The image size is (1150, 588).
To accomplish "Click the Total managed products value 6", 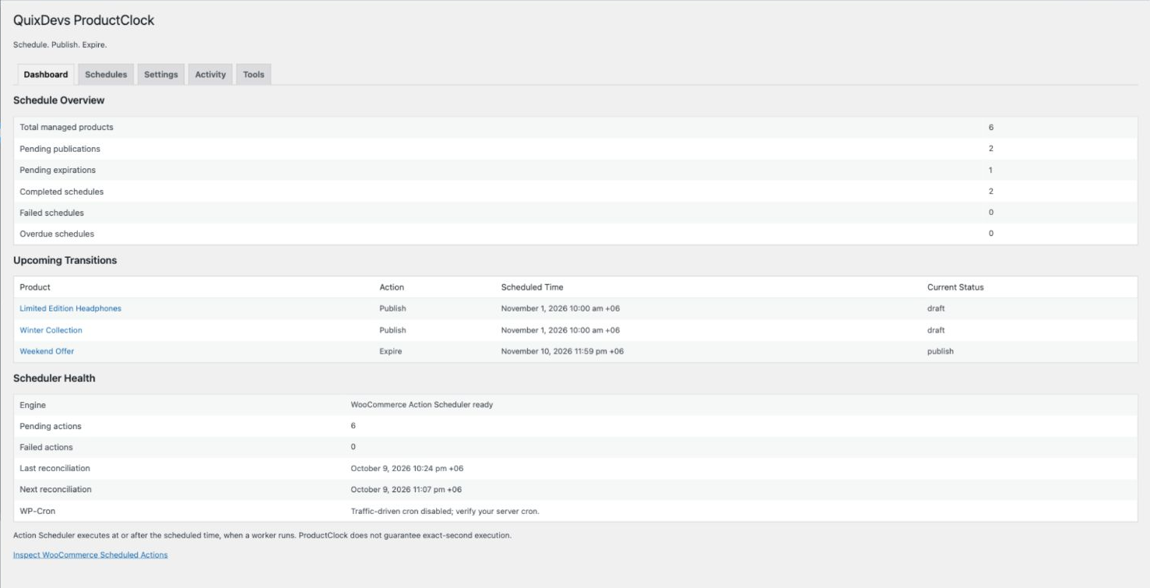I will coord(991,127).
